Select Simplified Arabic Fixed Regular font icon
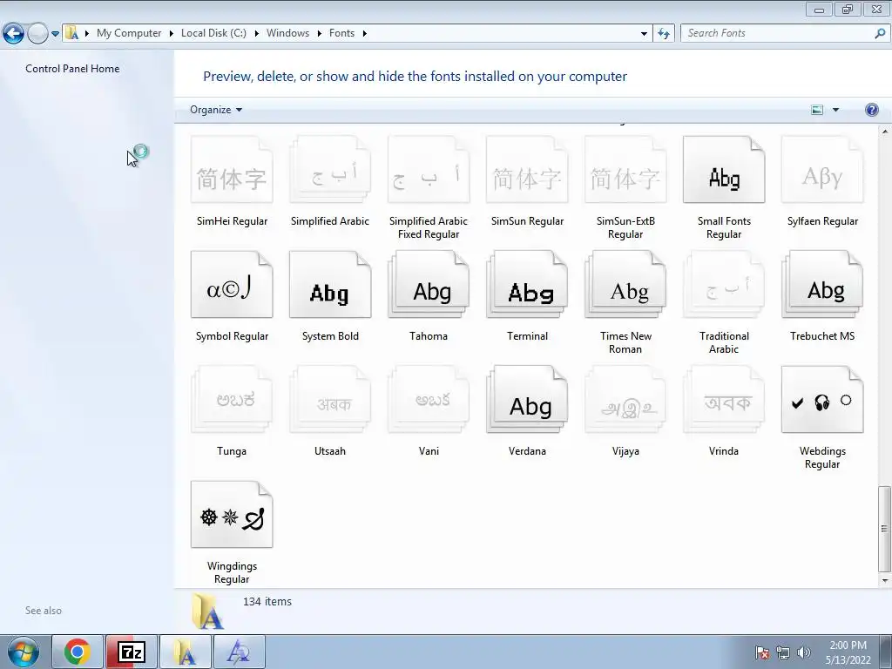Image resolution: width=892 pixels, height=669 pixels. tap(429, 170)
